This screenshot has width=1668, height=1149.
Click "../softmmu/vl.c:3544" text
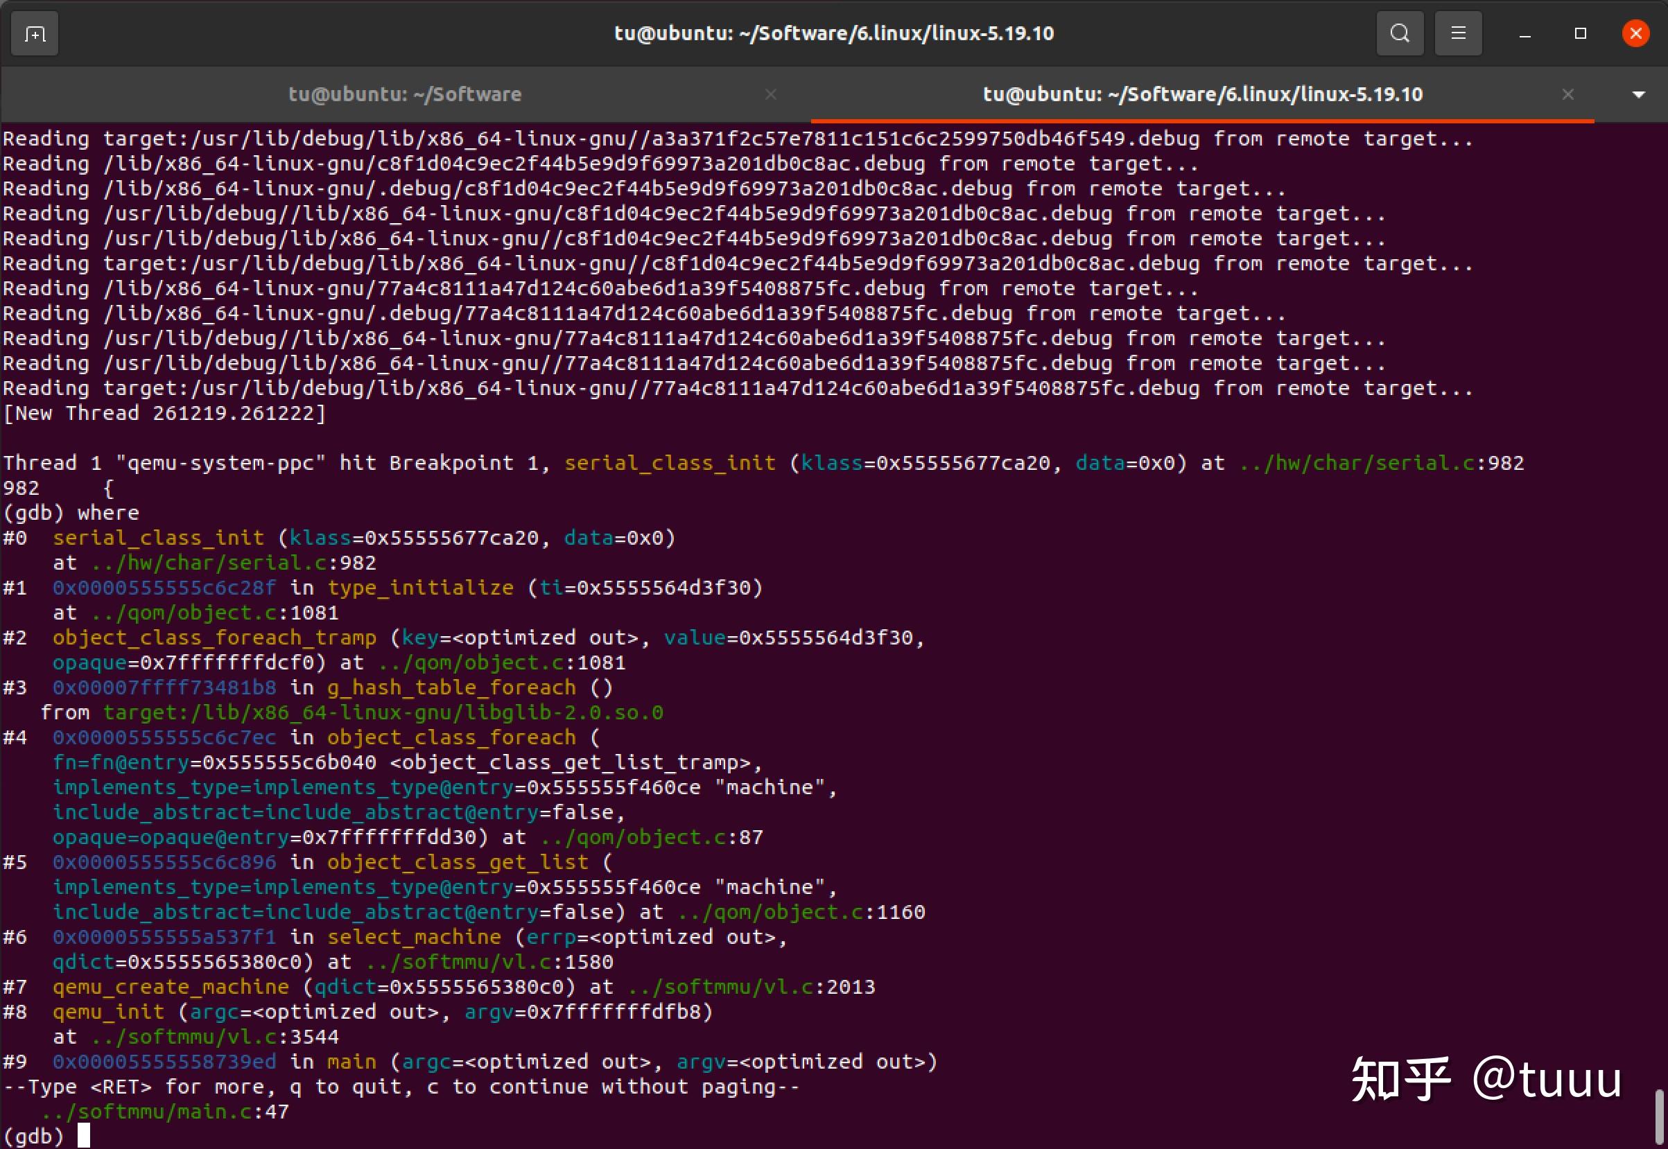click(216, 1037)
